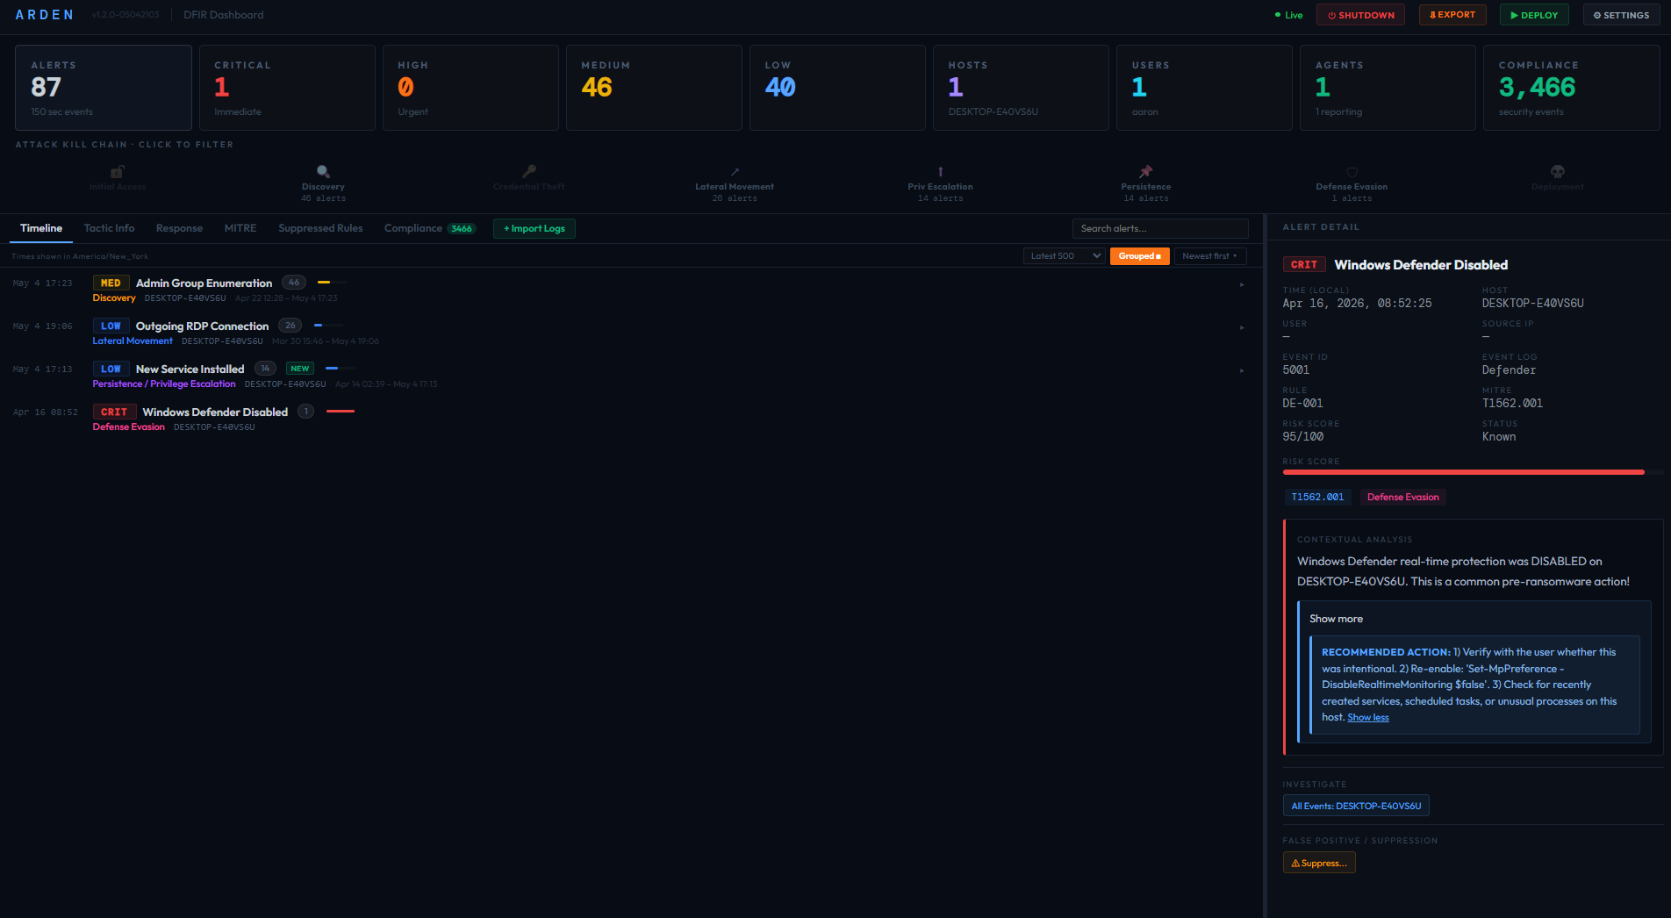Filter by Persistence pushpin icon
1671x918 pixels.
(1145, 172)
